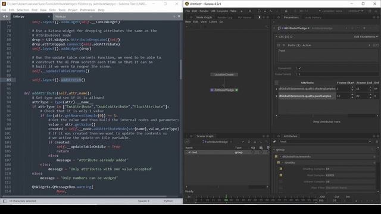The width and height of the screenshot is (381, 214).
Task: Select the LocationCreate node
Action: (224, 74)
